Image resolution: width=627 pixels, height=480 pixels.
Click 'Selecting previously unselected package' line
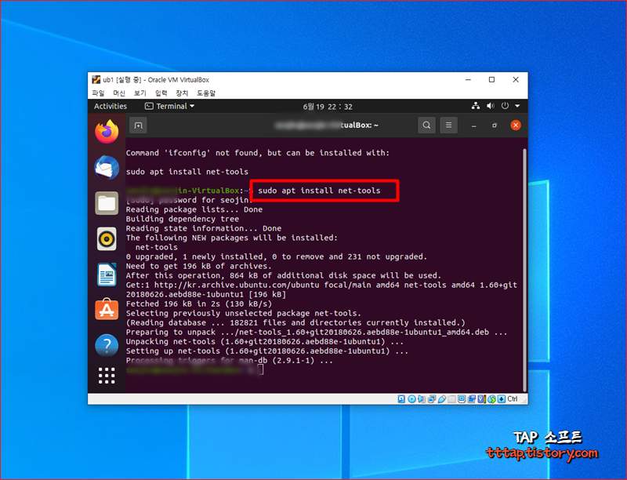244,313
